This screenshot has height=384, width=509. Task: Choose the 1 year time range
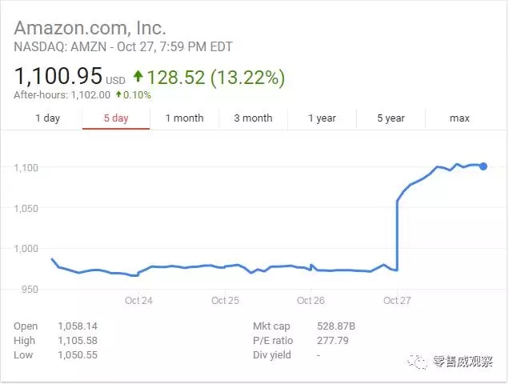pyautogui.click(x=322, y=118)
